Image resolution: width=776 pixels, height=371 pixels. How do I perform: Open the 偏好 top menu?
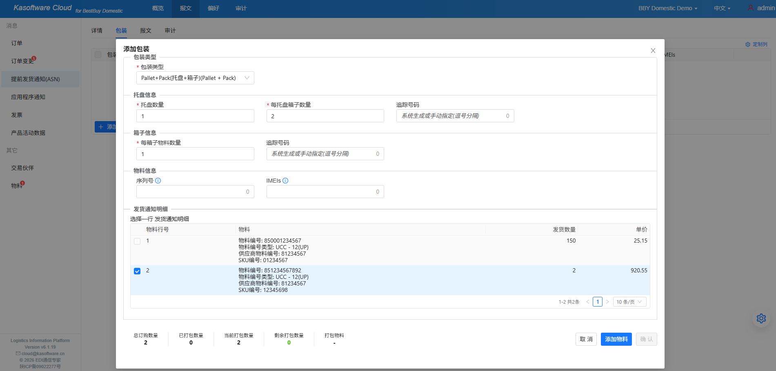213,8
